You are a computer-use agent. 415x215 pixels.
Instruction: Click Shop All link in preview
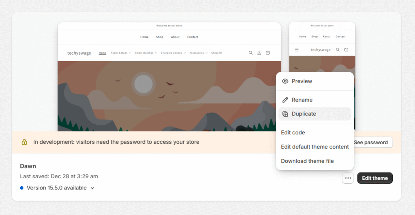click(x=216, y=53)
